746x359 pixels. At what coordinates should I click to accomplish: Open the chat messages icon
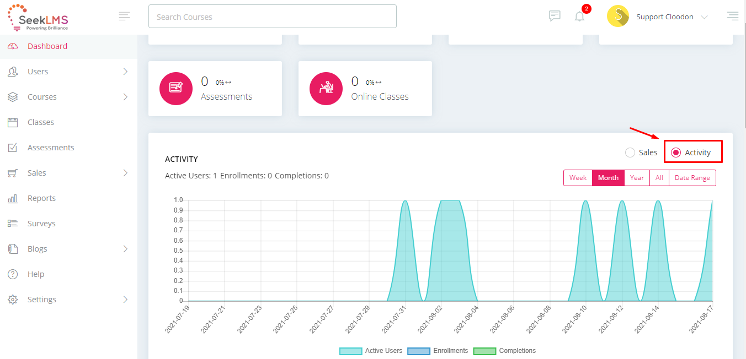555,16
